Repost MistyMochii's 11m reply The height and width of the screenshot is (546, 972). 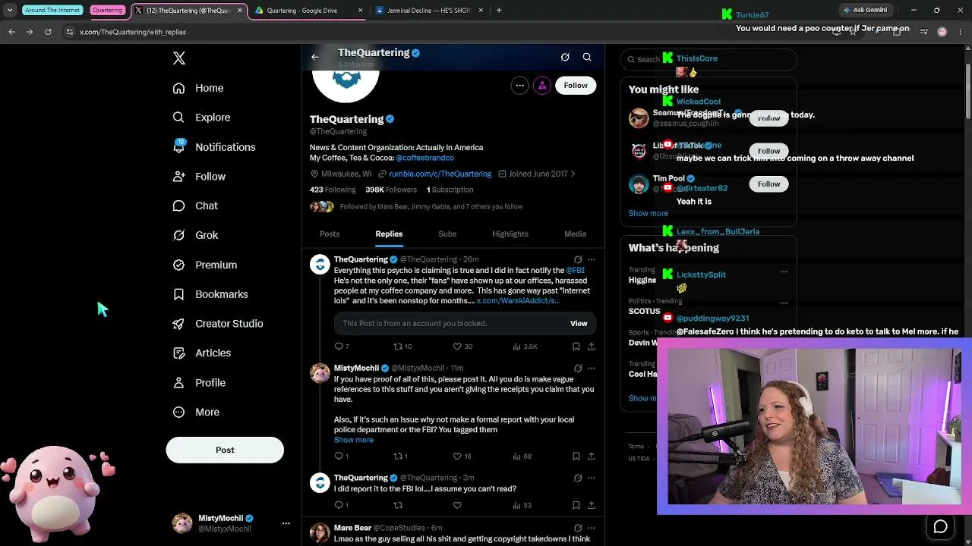click(x=400, y=457)
